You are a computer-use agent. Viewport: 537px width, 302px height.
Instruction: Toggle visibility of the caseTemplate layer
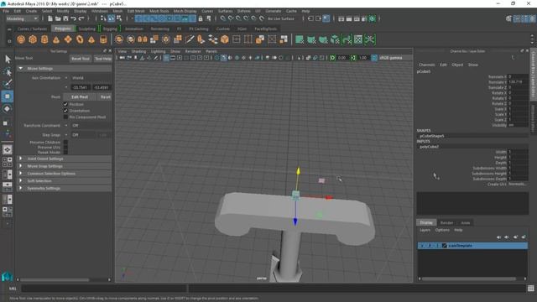click(x=422, y=246)
